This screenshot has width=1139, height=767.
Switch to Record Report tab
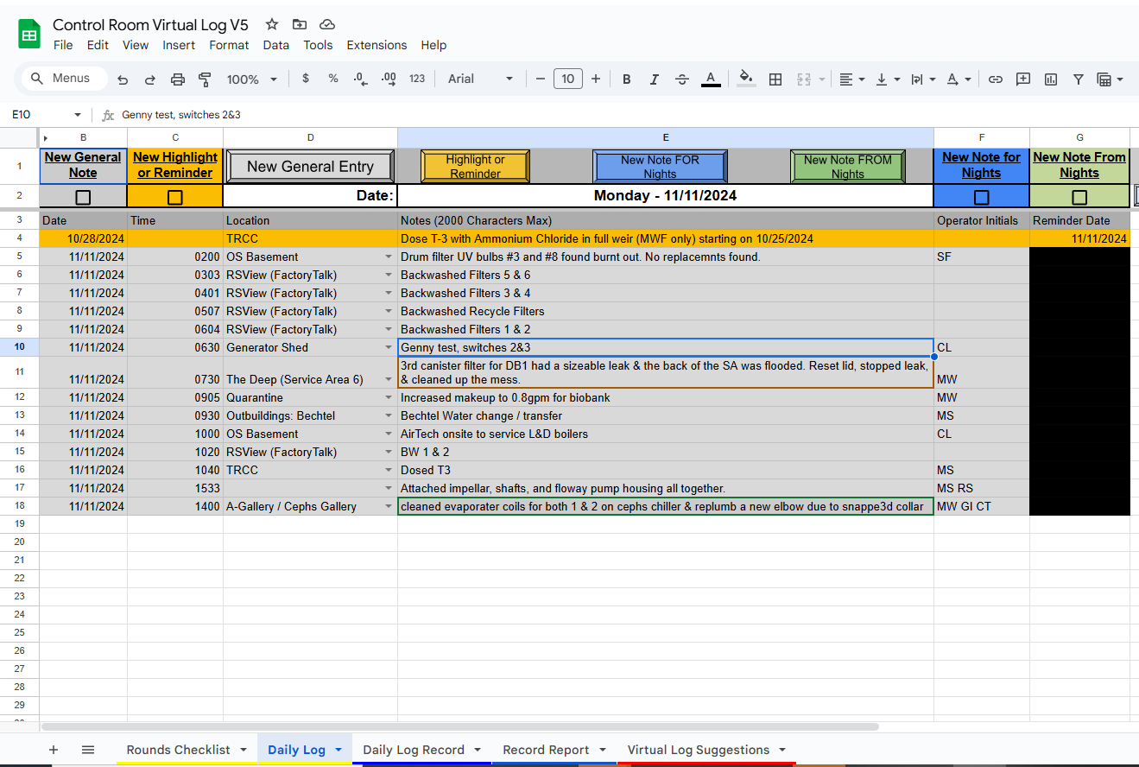click(x=546, y=750)
